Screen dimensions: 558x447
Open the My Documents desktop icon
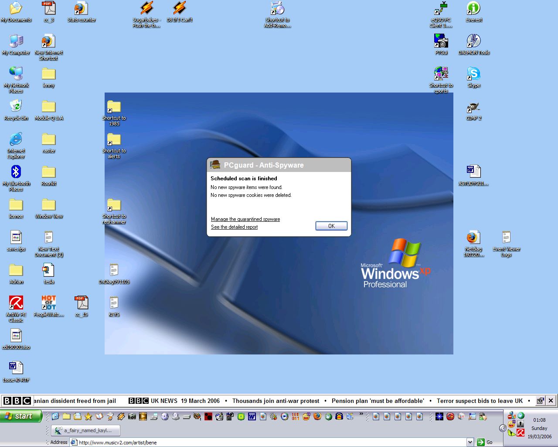[16, 12]
